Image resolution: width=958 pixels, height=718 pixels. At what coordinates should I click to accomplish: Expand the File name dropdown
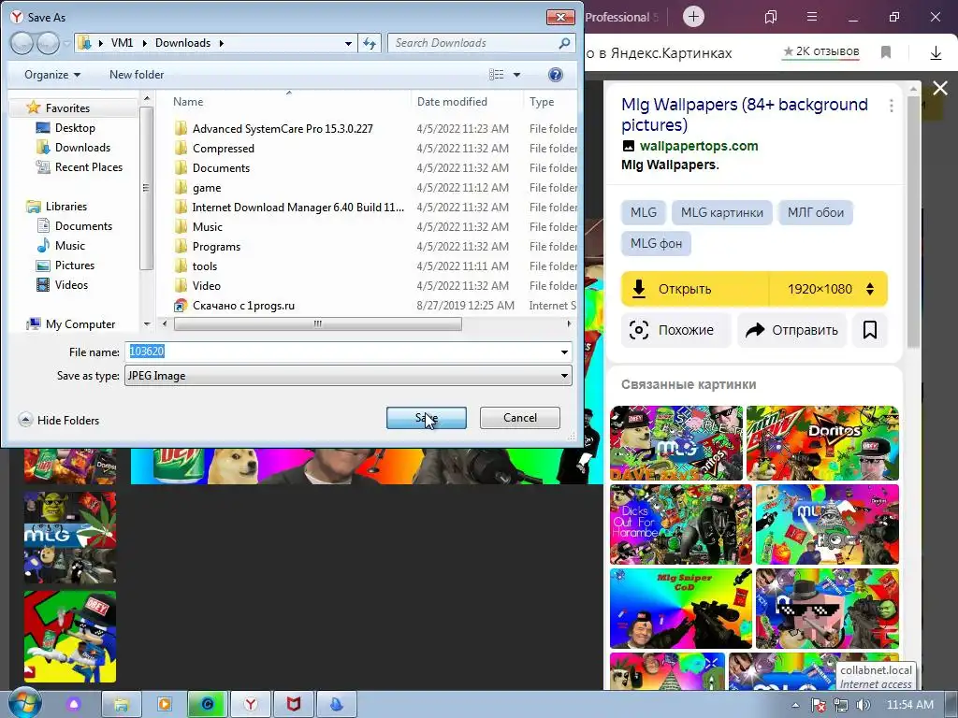click(x=564, y=352)
